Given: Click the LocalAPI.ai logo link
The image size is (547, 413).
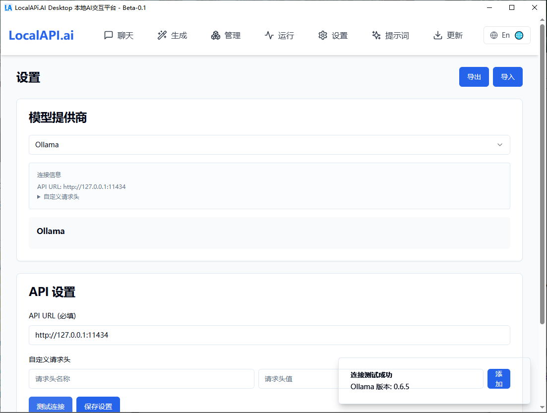Looking at the screenshot, I should (41, 35).
